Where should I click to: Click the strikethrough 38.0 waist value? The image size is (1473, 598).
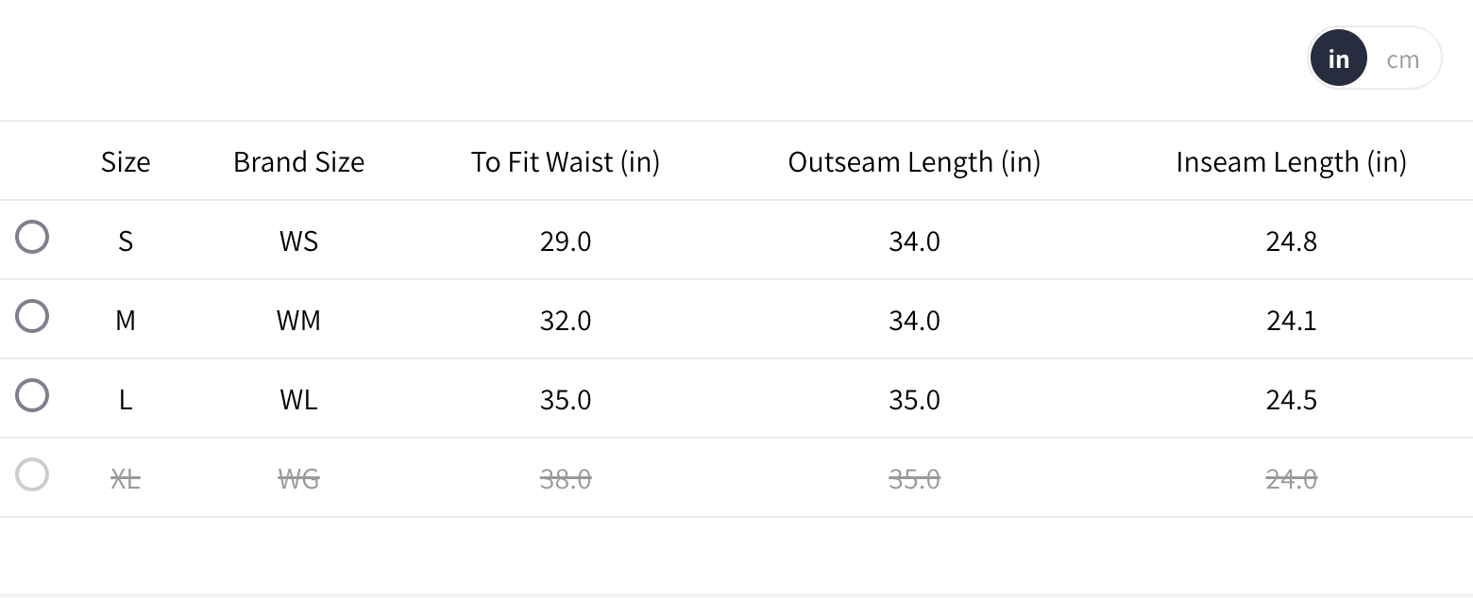point(566,479)
